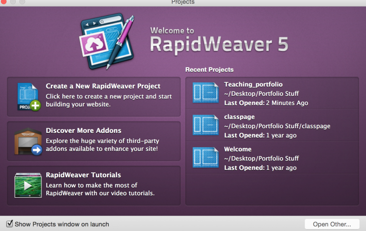Click the Teaching_portfolio project blueprint icon

[205, 93]
